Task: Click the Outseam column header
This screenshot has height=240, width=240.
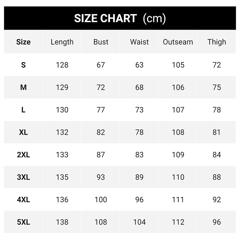Action: [178, 42]
